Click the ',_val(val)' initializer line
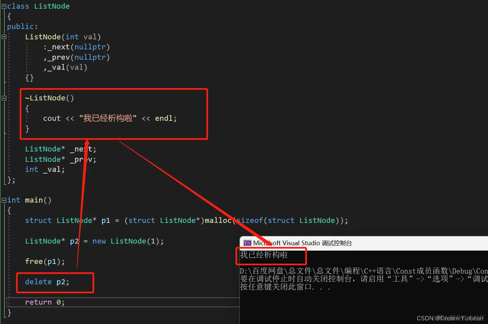The height and width of the screenshot is (324, 488). tap(65, 67)
